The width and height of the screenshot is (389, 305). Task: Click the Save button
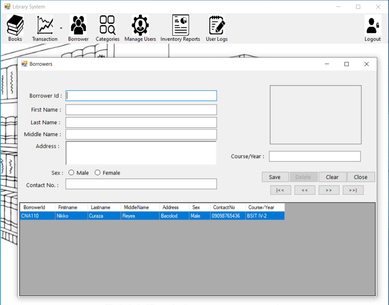coord(275,177)
